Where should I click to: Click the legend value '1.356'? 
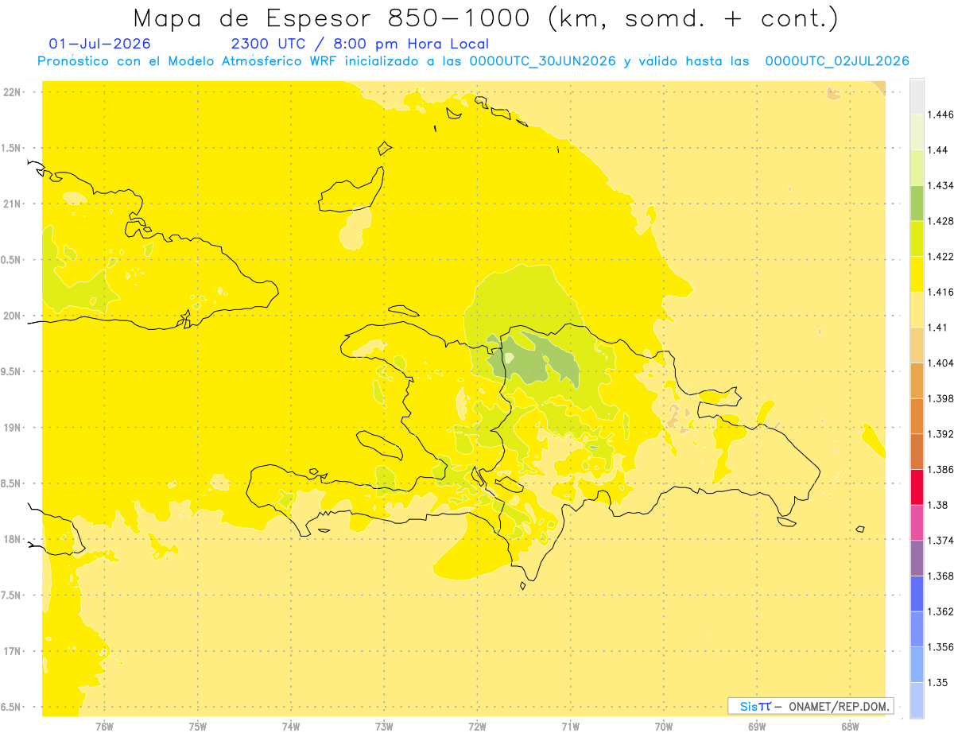(x=940, y=646)
